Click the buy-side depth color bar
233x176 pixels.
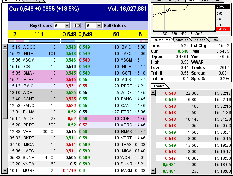click(34, 41)
